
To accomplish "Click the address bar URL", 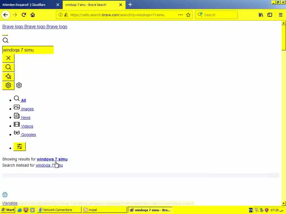I will click(x=117, y=15).
